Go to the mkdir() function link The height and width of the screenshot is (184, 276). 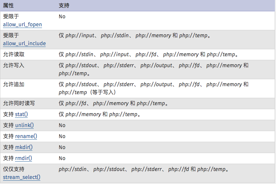point(24,147)
